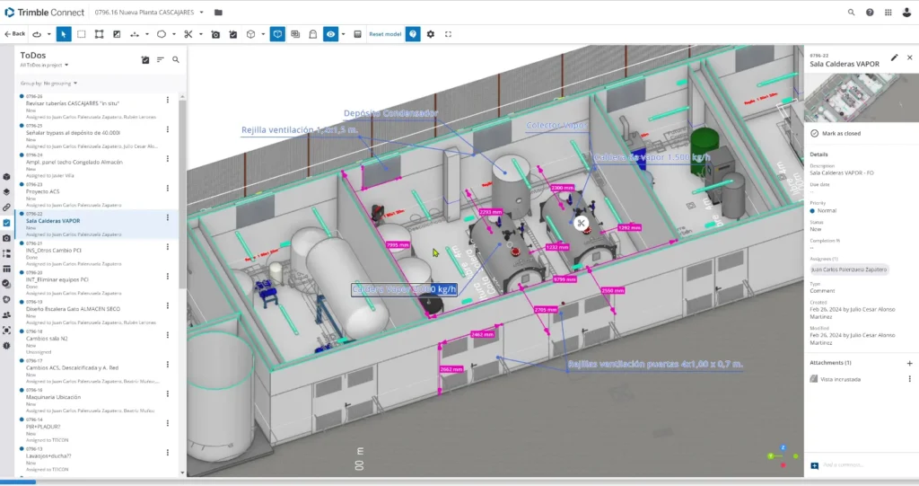Open the todo detail preview thumbnail
The image size is (919, 486).
click(x=861, y=97)
